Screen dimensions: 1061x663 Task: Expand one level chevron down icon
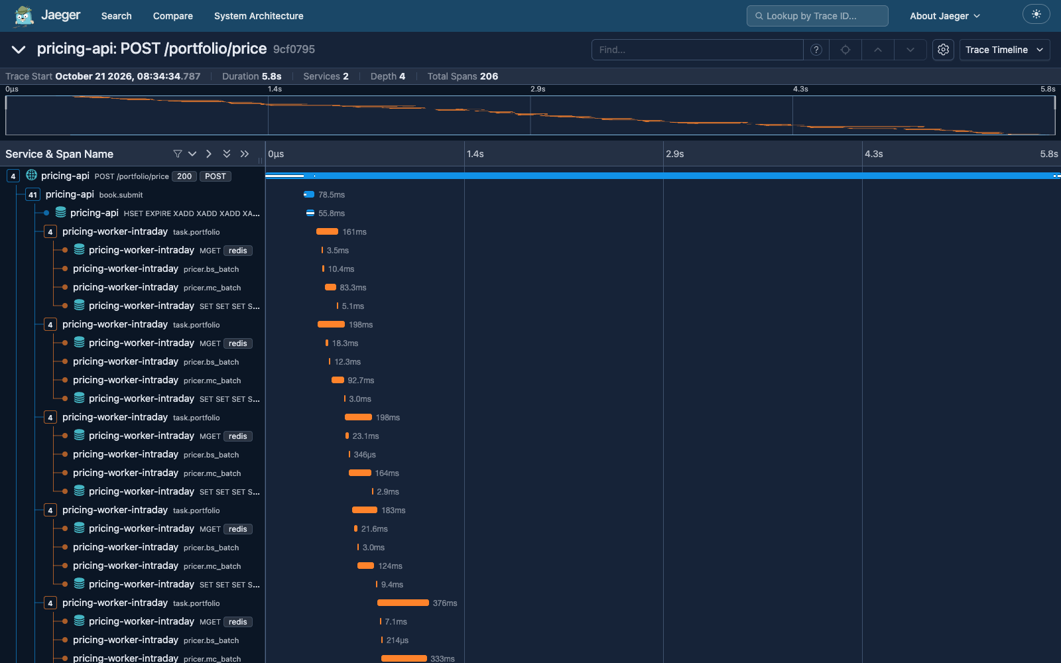[x=192, y=154]
